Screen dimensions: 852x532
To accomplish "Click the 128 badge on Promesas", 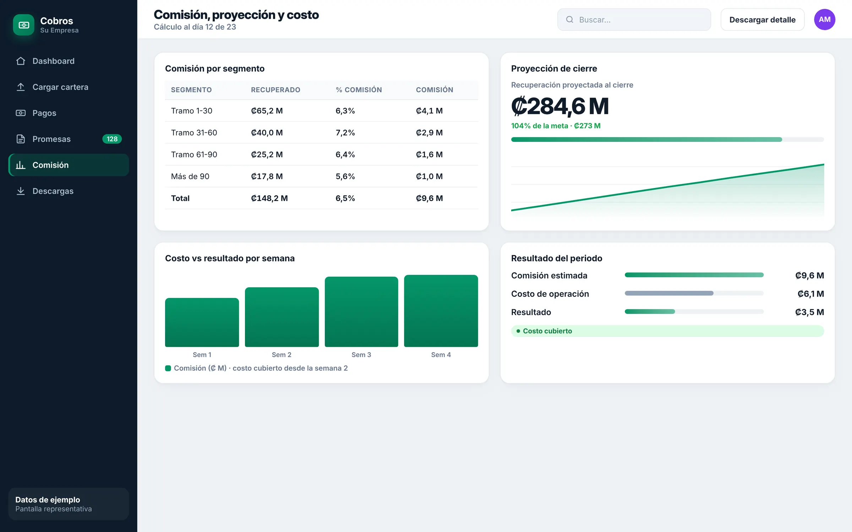I will (112, 139).
